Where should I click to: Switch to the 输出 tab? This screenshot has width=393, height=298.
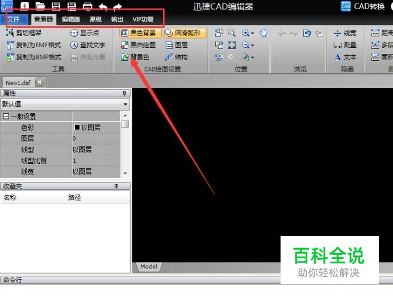pyautogui.click(x=117, y=19)
